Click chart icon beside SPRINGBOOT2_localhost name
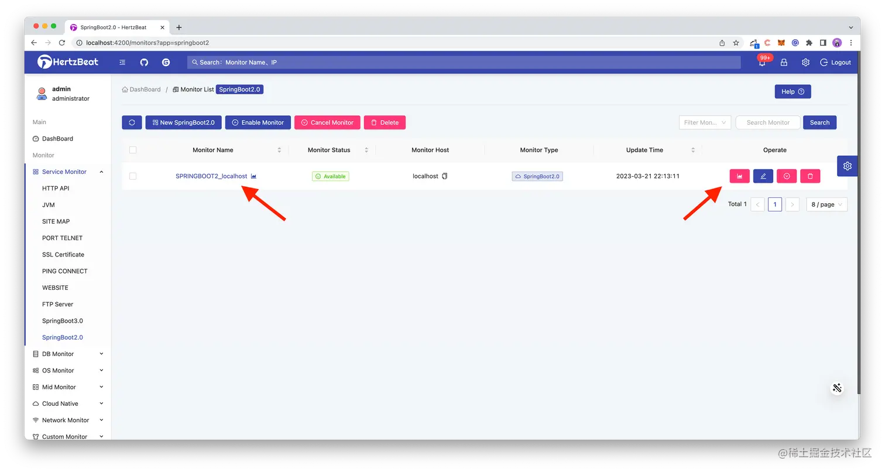 [253, 176]
